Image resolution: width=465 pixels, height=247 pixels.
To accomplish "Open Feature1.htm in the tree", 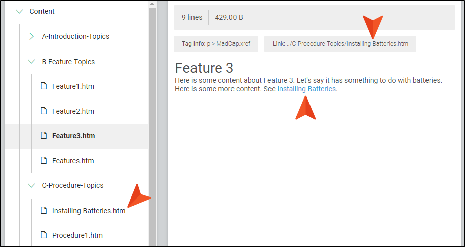I will click(73, 86).
